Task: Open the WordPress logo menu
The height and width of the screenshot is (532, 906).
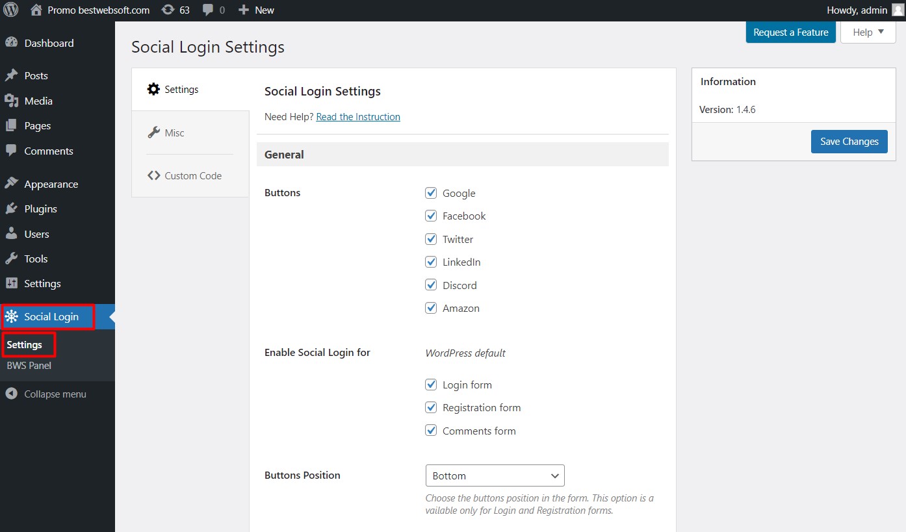Action: 12,10
